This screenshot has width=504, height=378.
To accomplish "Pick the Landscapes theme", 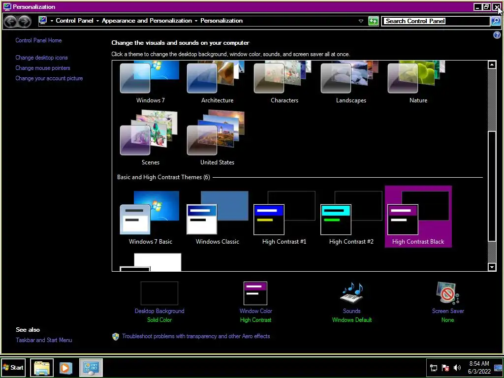I will (x=351, y=82).
